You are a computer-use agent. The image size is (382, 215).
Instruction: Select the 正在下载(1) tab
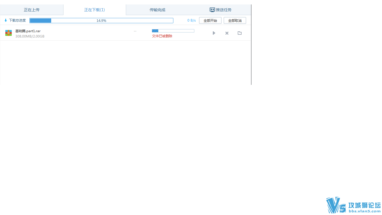[x=95, y=10]
